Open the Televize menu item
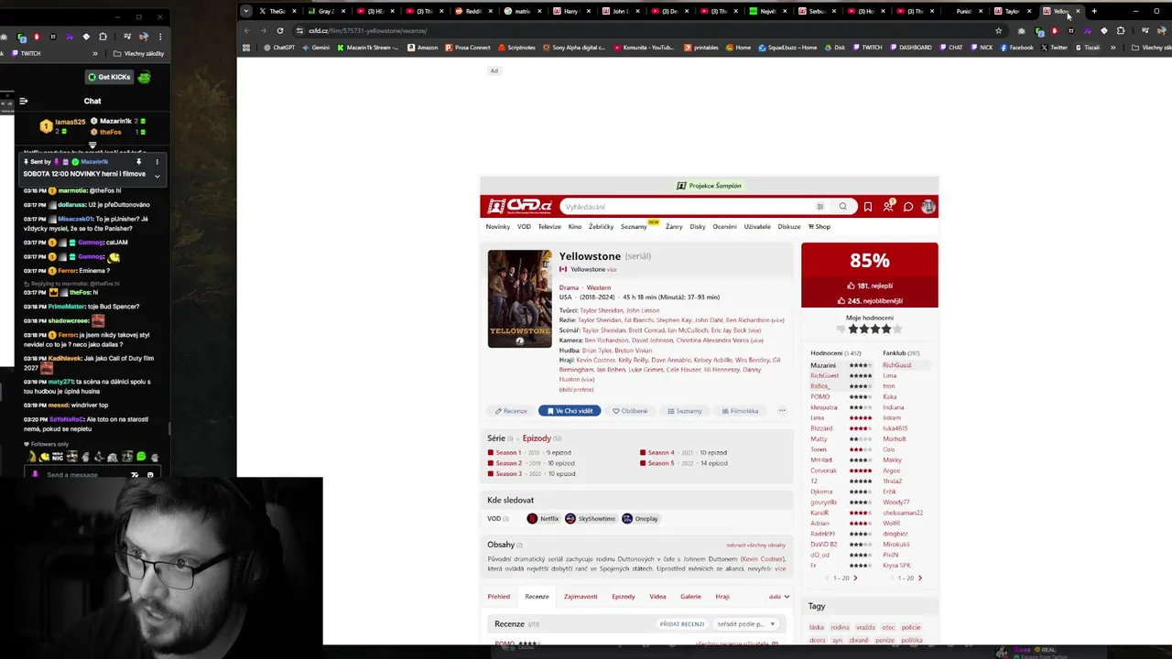Screen dimensions: 1172x659 (549, 227)
